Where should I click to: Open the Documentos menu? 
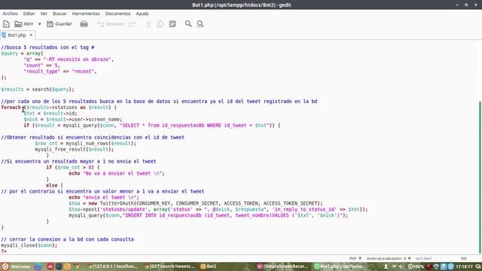click(x=117, y=14)
